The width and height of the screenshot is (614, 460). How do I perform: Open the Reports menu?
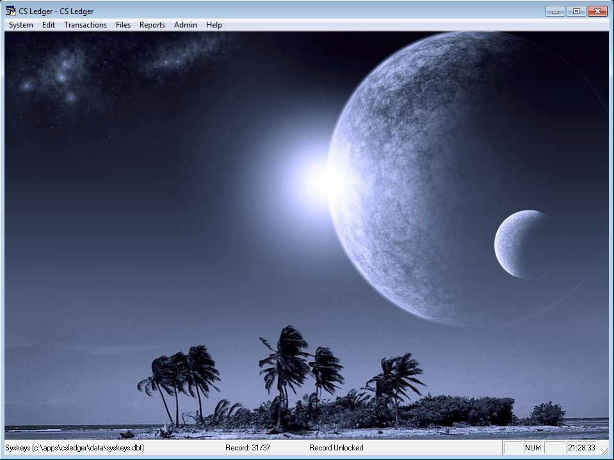pos(152,25)
